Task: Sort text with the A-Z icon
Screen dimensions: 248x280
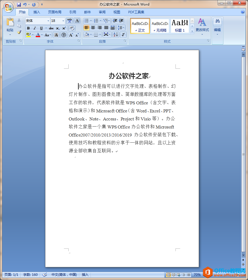Action: point(115,34)
